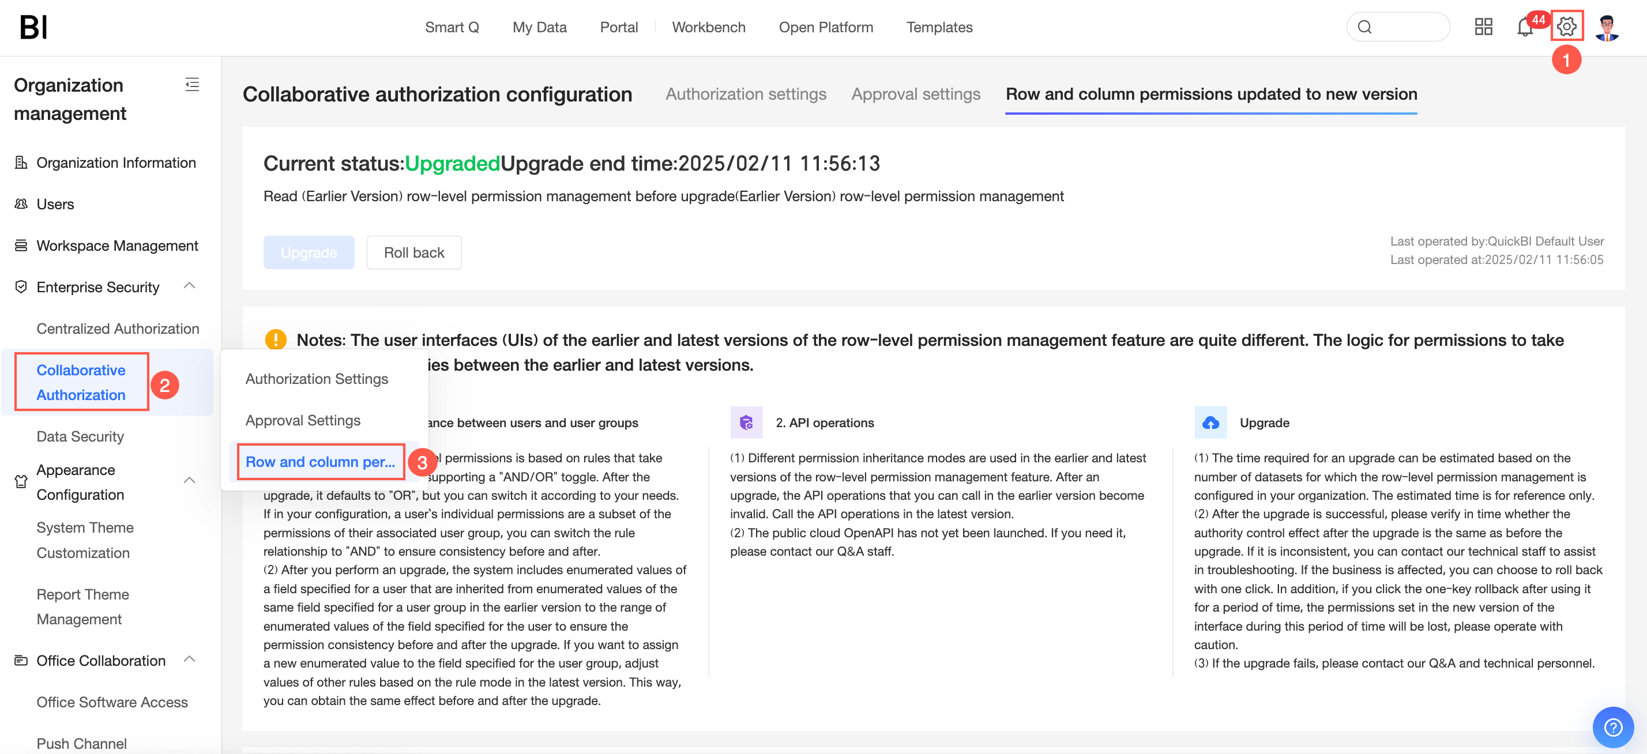
Task: Switch to Authorization settings tab
Action: point(746,94)
